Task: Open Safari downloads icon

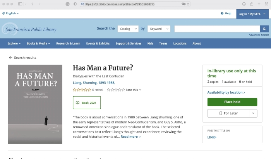Action: click(x=244, y=4)
